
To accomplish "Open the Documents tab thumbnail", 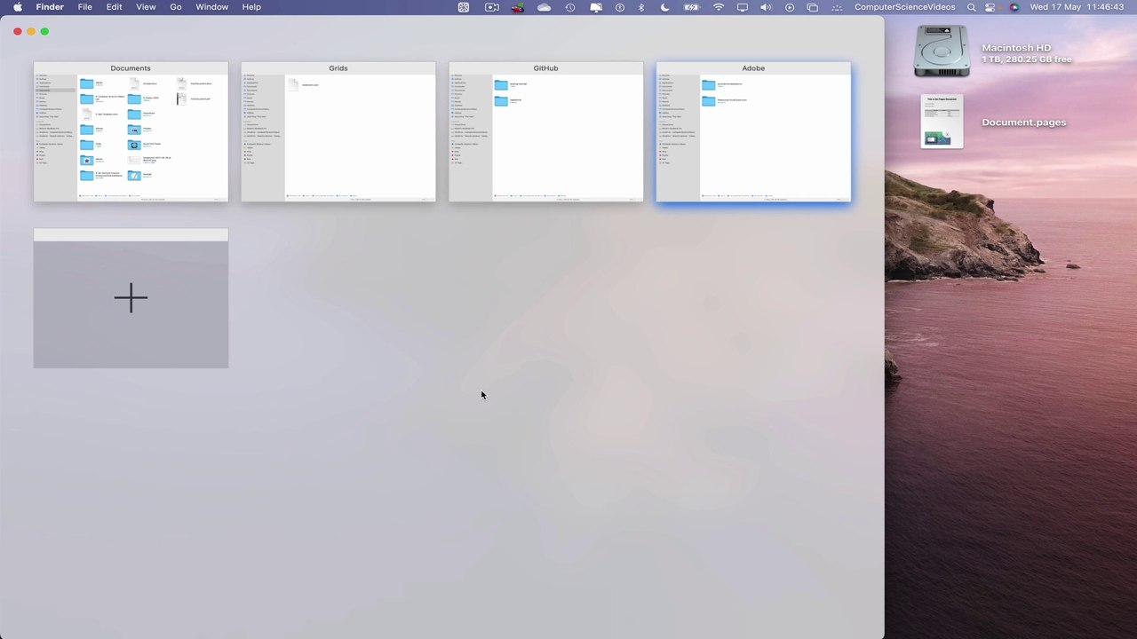I will (x=131, y=131).
